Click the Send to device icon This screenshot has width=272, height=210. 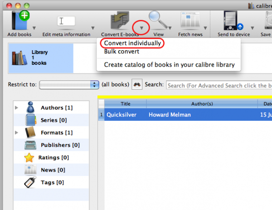[x=233, y=21]
